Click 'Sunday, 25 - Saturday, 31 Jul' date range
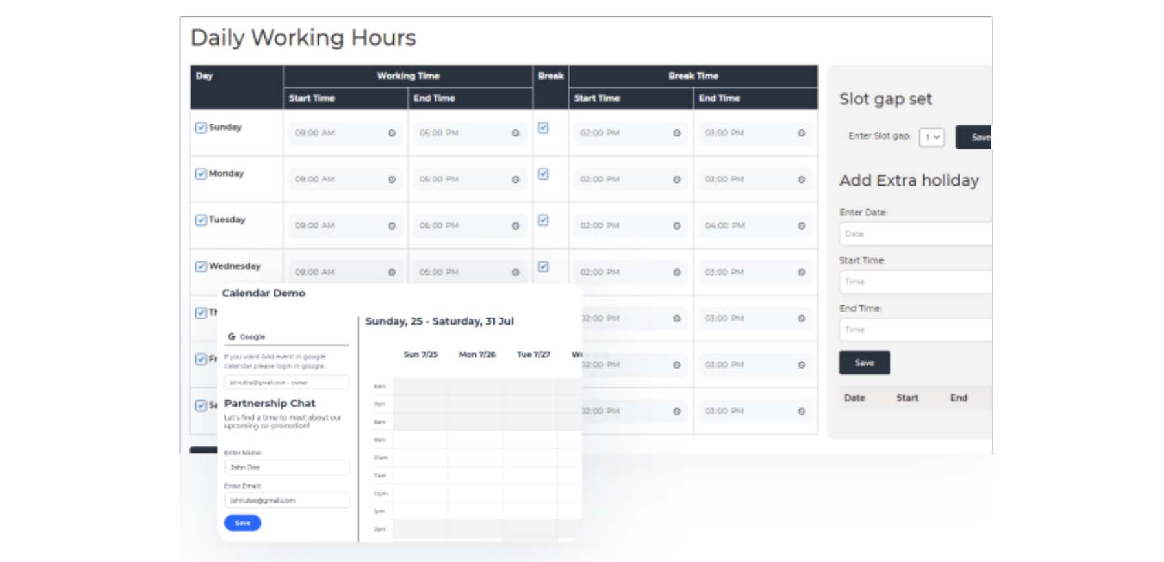 [440, 321]
